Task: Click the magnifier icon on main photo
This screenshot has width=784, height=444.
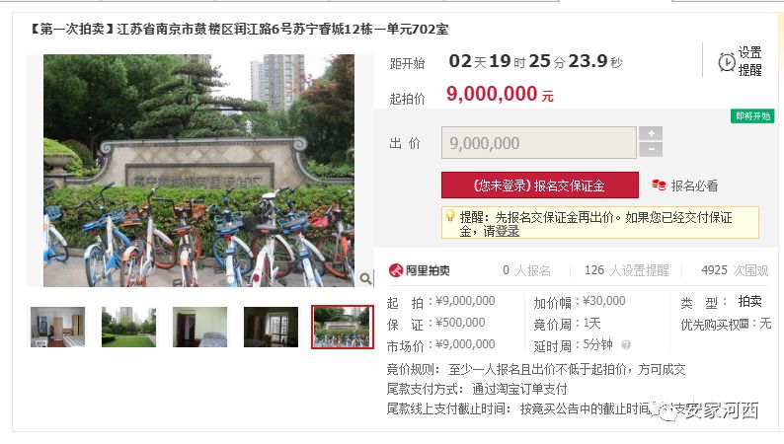Action: pos(366,278)
